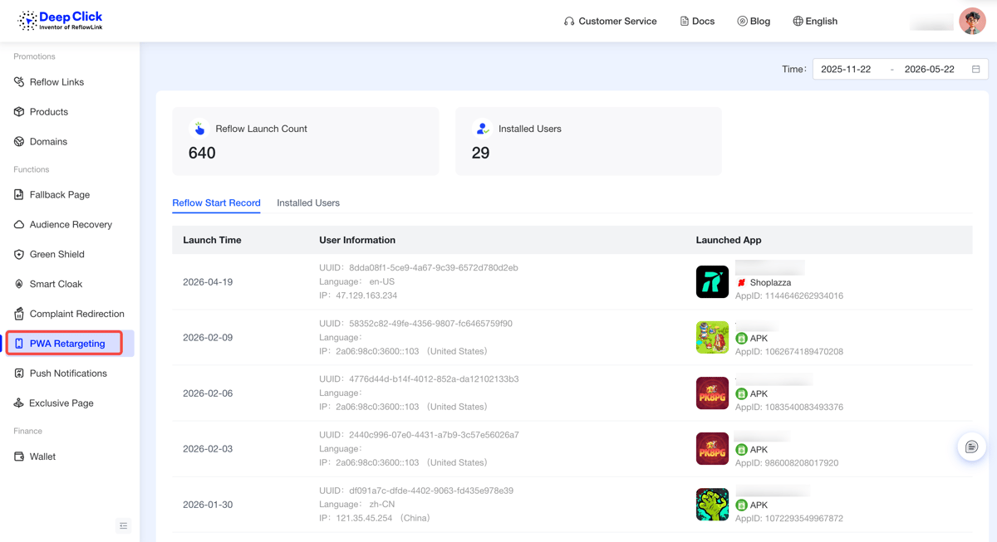The height and width of the screenshot is (542, 997).
Task: Switch to the Reflow Start Record tab
Action: [216, 203]
